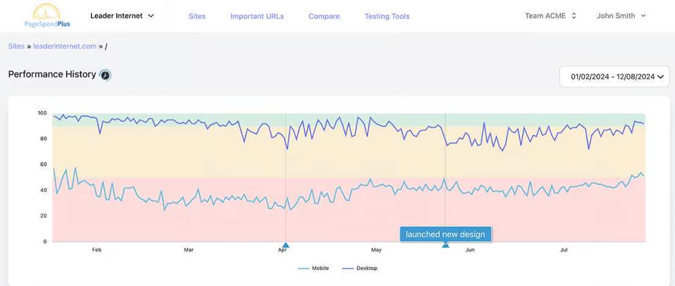Open the Testing Tools navigation item
Viewport: 675px width, 286px height.
pos(387,16)
